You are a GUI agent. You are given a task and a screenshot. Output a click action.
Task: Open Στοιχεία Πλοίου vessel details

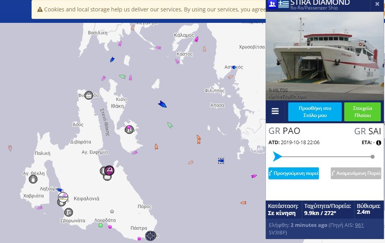[362, 112]
